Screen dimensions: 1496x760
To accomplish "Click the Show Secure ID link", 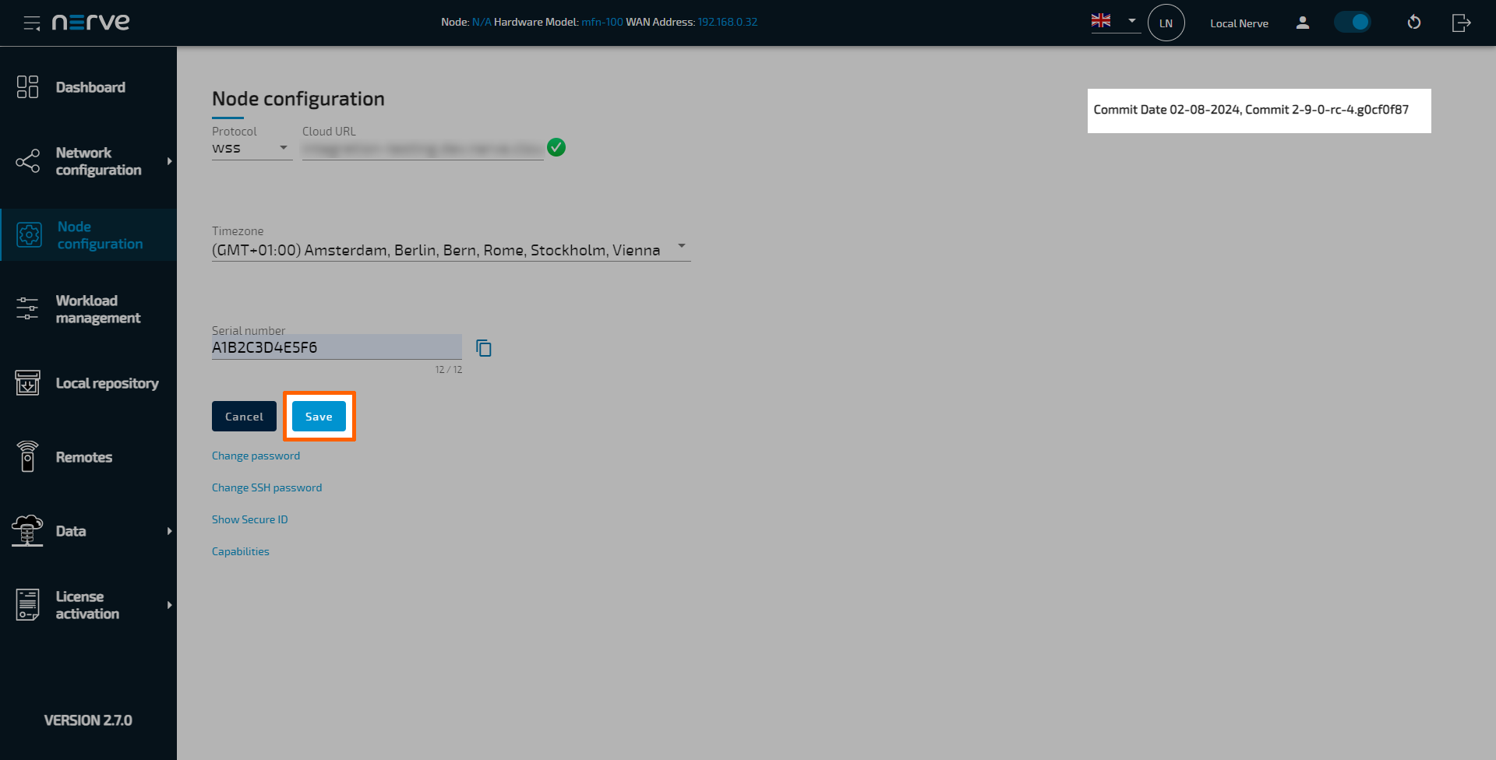I will (x=249, y=519).
